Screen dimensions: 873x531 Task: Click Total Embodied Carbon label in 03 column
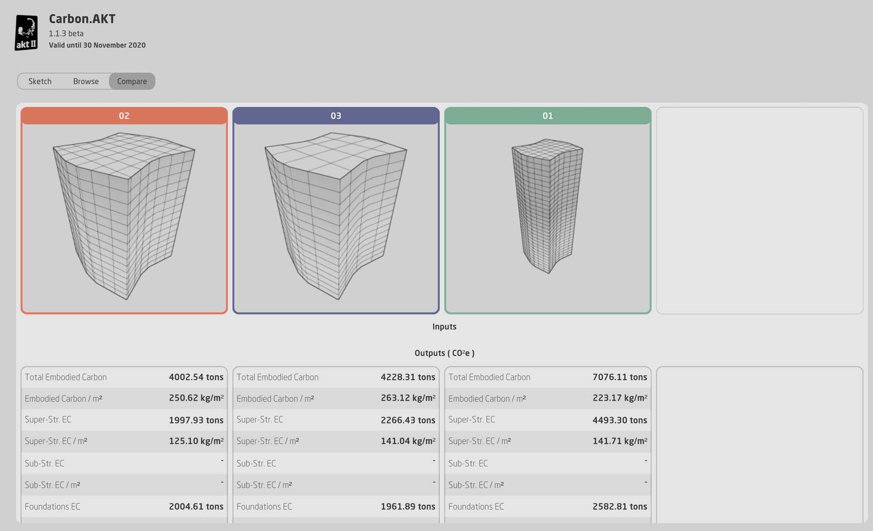pyautogui.click(x=278, y=378)
